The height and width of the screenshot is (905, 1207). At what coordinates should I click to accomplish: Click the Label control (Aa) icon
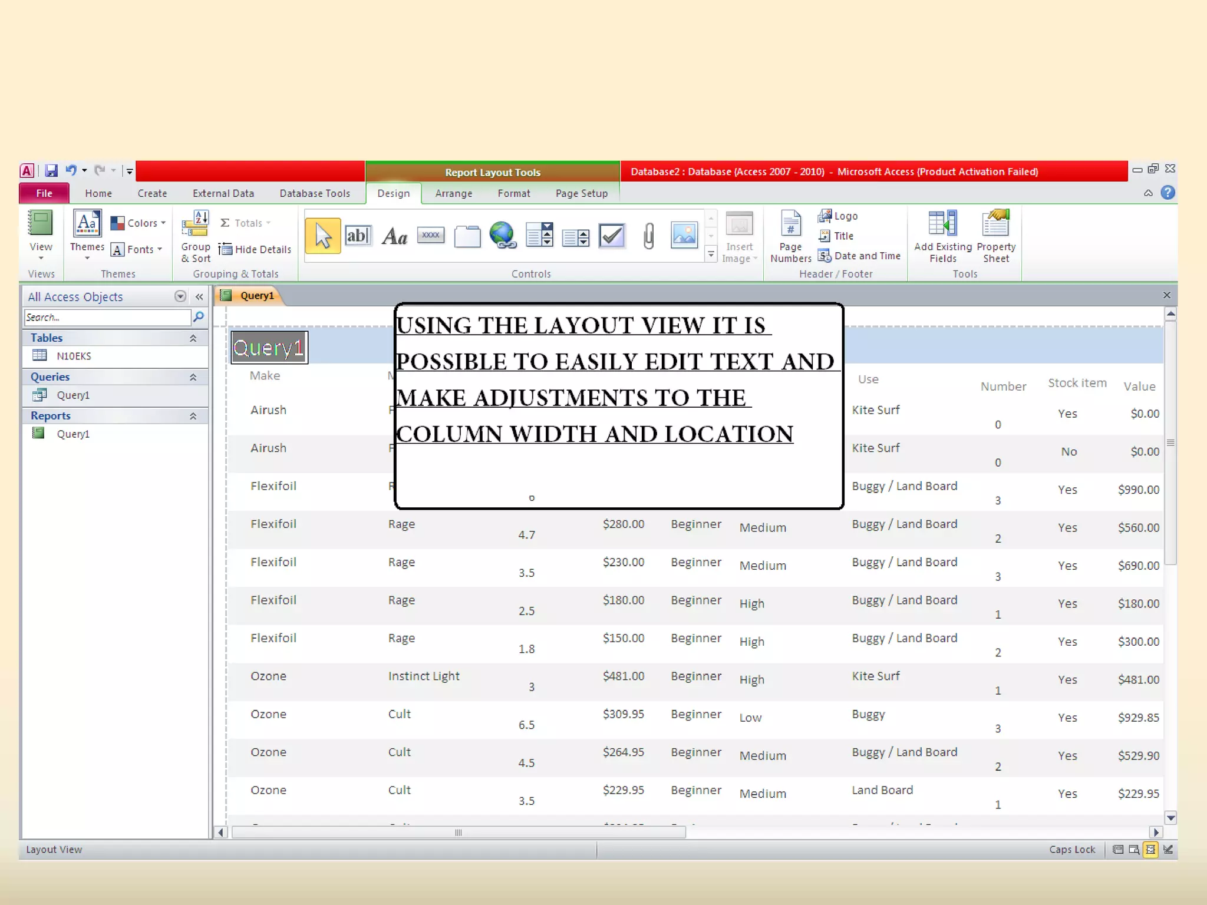click(x=394, y=237)
